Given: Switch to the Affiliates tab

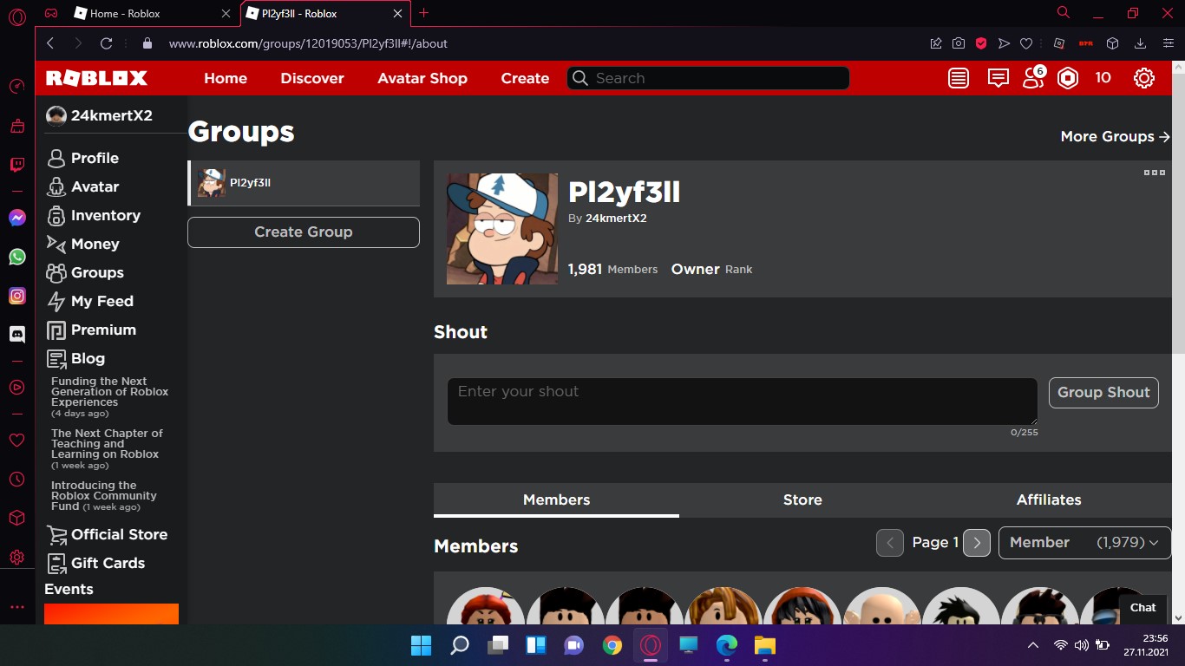Looking at the screenshot, I should [1049, 499].
